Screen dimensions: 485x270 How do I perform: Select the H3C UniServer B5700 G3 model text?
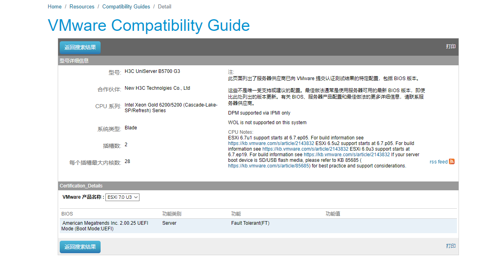pyautogui.click(x=152, y=71)
